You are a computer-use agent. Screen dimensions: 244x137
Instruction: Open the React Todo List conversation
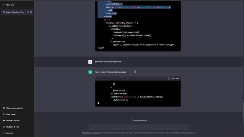(15, 12)
